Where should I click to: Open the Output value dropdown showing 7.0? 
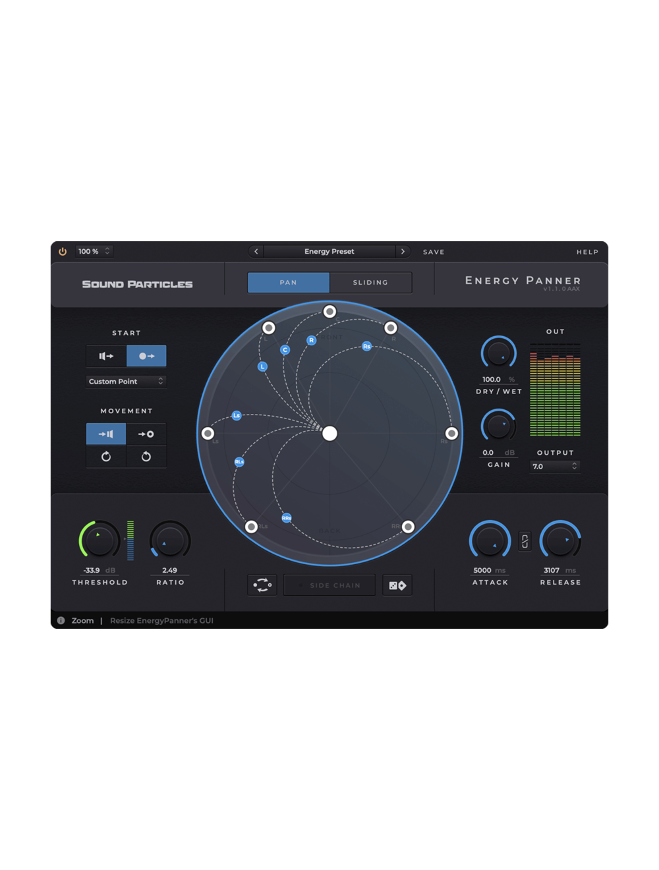click(554, 466)
